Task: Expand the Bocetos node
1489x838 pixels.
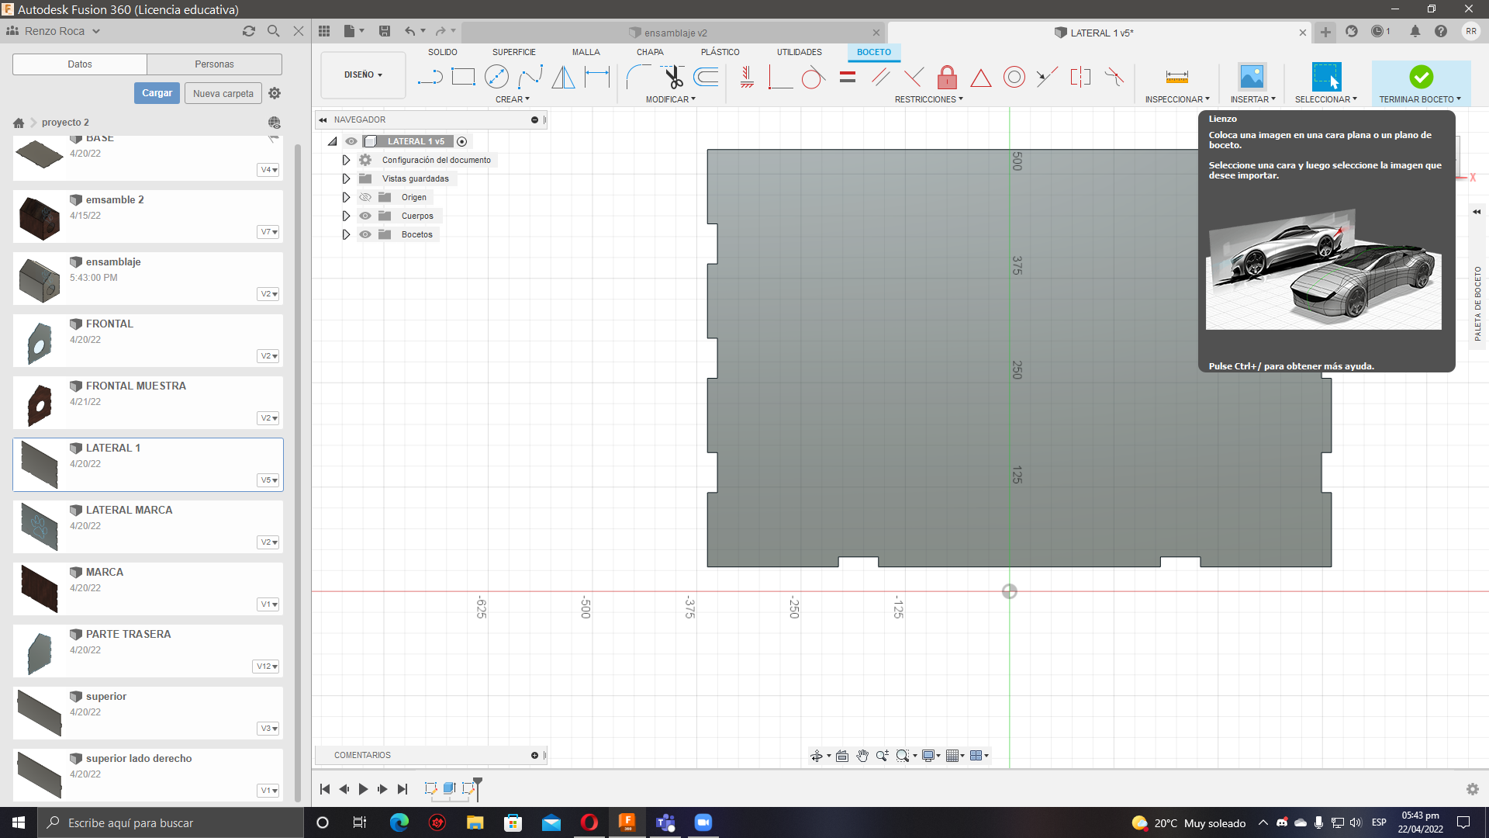Action: click(x=346, y=234)
